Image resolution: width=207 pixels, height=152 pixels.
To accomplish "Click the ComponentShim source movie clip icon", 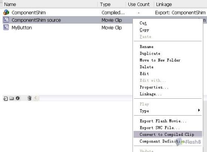I will click(x=6, y=20).
